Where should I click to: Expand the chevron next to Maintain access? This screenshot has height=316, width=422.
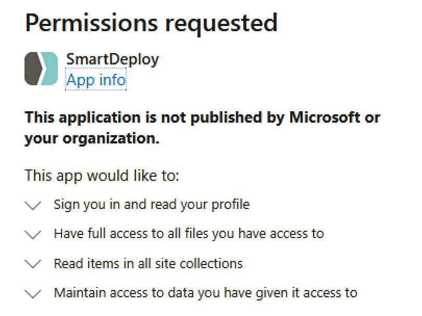(33, 294)
